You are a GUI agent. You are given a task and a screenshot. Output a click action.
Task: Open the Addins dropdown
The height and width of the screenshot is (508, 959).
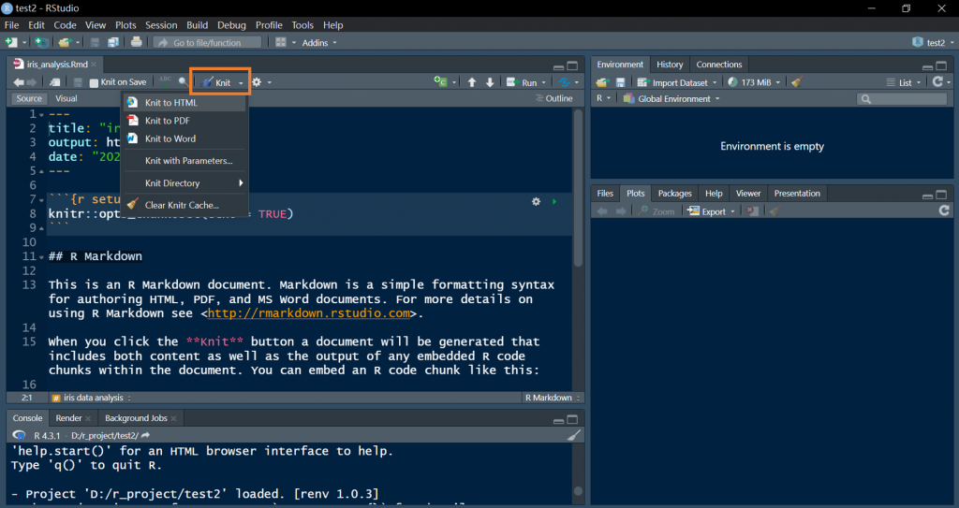tap(319, 43)
